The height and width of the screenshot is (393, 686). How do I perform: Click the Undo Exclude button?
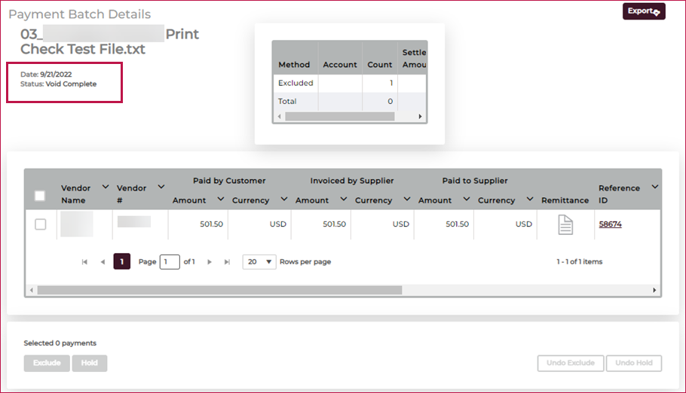coord(571,363)
